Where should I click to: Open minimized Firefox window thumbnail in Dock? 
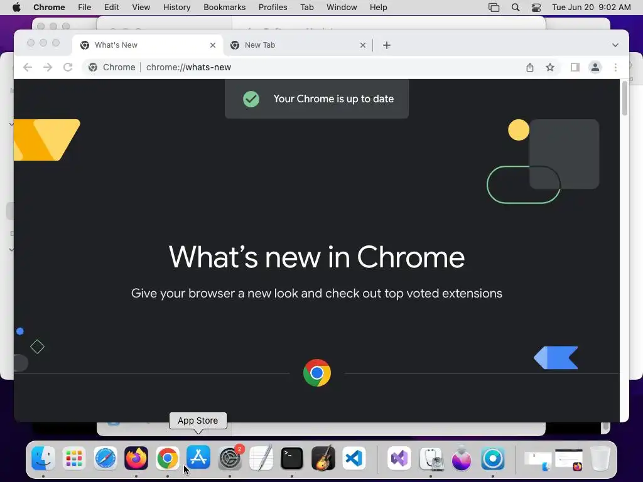569,460
